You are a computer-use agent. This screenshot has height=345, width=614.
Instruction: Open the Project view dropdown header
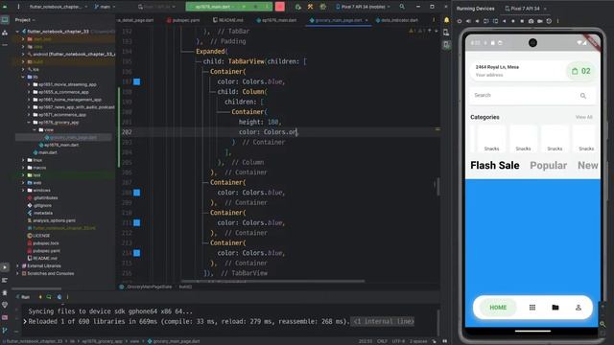(25, 20)
